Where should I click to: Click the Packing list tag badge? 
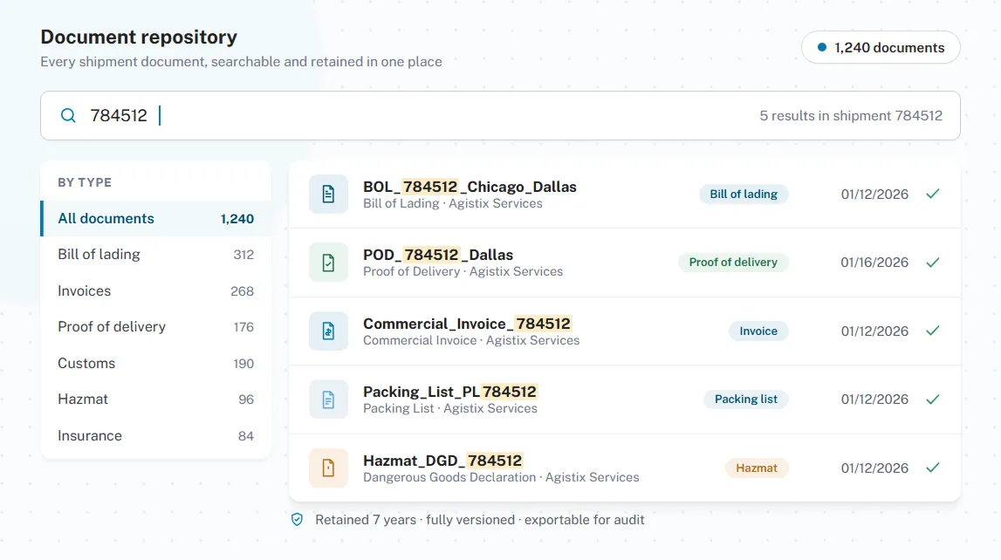(x=746, y=400)
